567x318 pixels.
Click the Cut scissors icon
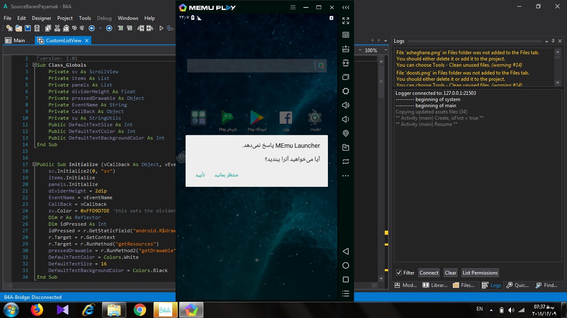[57, 28]
